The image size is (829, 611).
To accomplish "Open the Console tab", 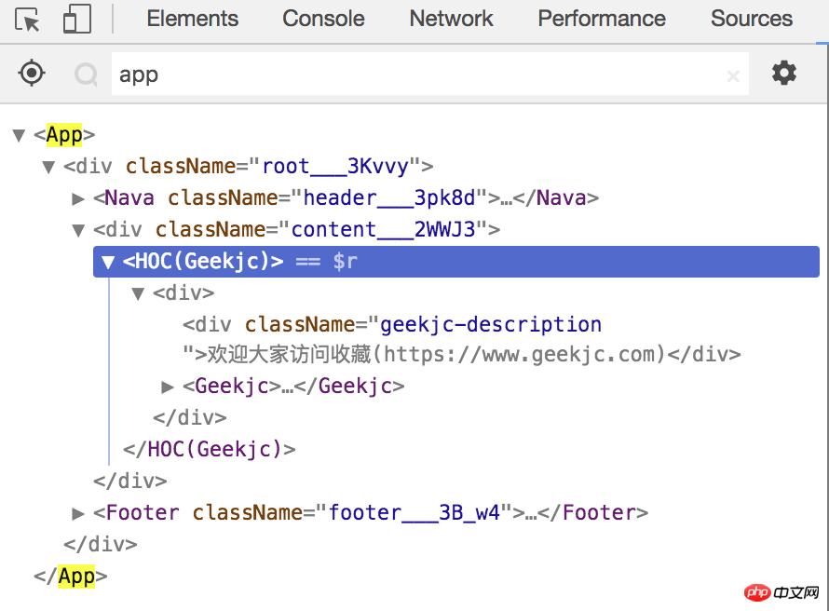I will pyautogui.click(x=323, y=19).
